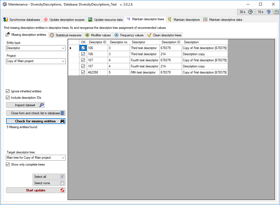Toggle Show only complete trees checkbox
This screenshot has height=205, width=280.
coord(8,164)
